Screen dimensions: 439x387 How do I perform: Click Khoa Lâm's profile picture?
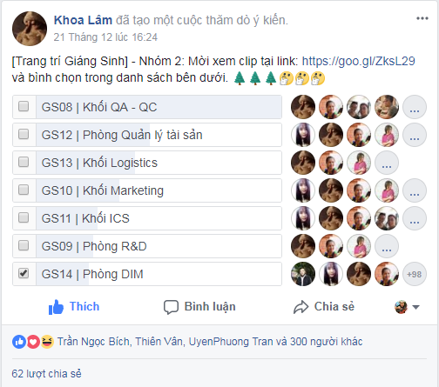pos(30,29)
